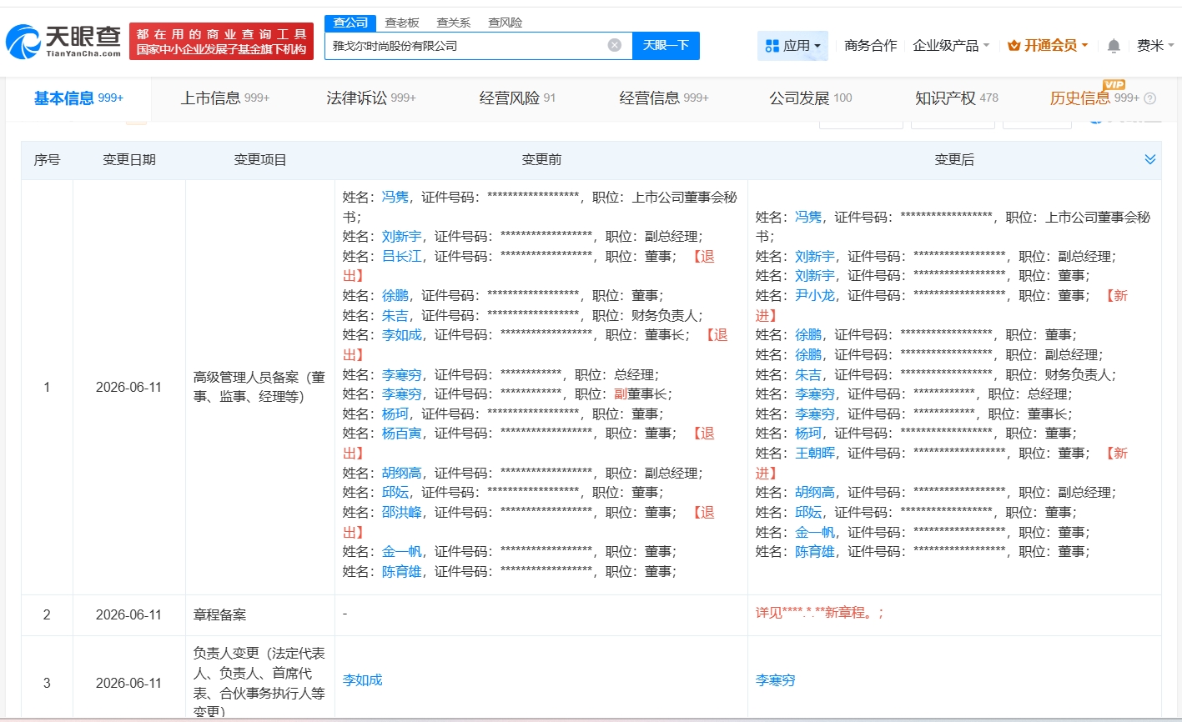Select the 查关系 search tab
This screenshot has width=1182, height=722.
(453, 23)
